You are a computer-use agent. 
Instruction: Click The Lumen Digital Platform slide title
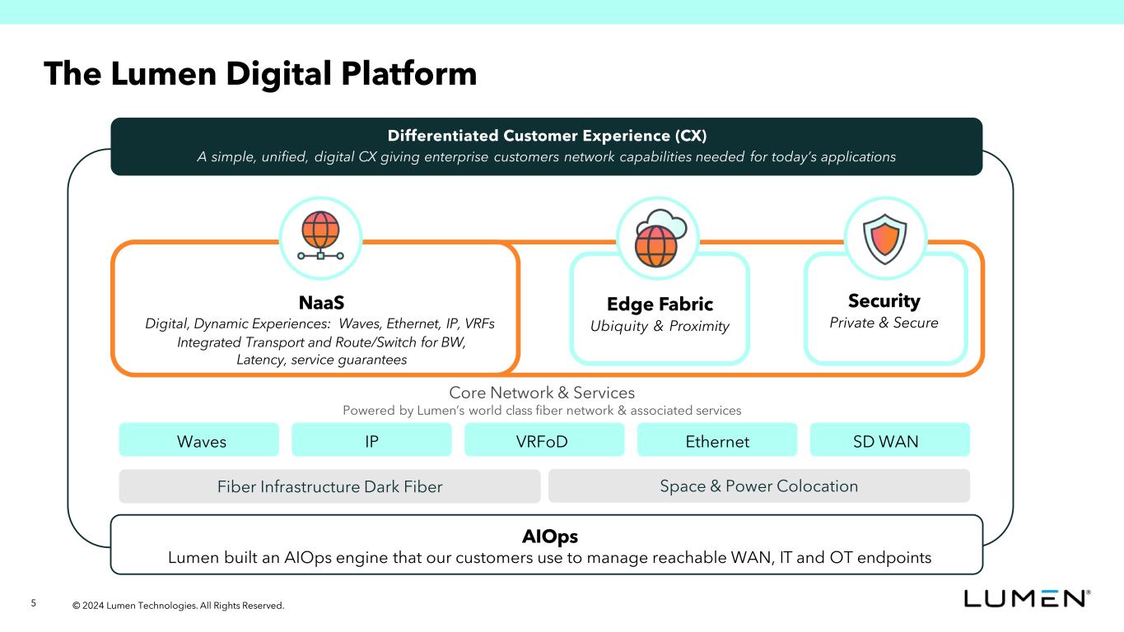click(x=260, y=73)
